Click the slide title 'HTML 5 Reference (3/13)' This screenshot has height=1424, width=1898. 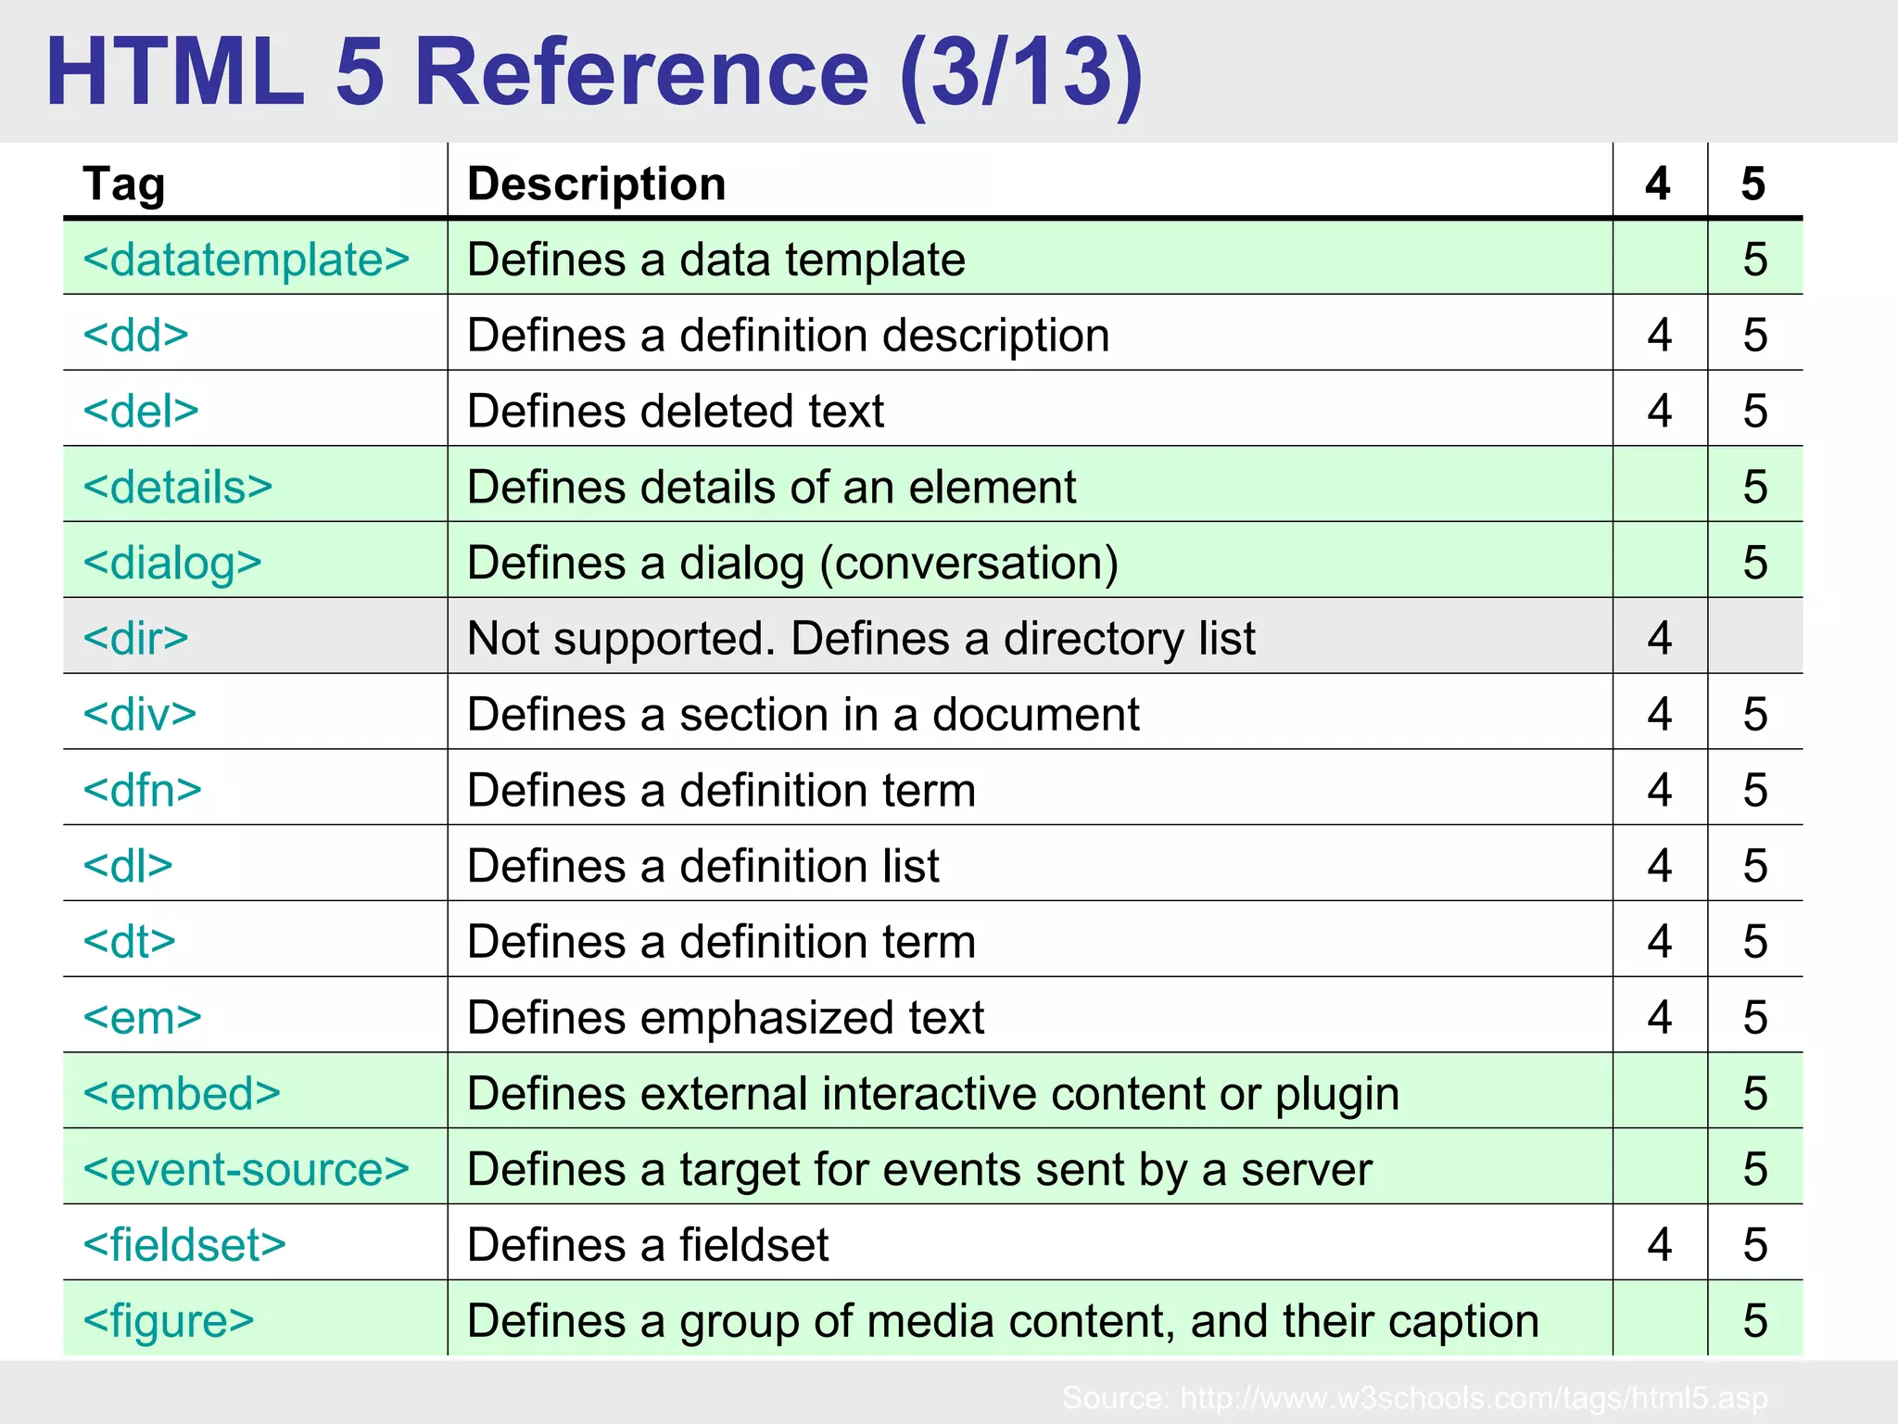point(595,72)
